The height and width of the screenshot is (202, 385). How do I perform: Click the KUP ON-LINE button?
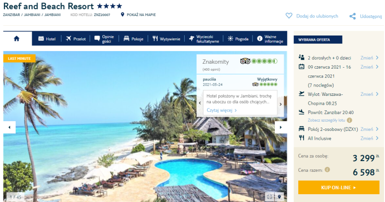(x=339, y=187)
